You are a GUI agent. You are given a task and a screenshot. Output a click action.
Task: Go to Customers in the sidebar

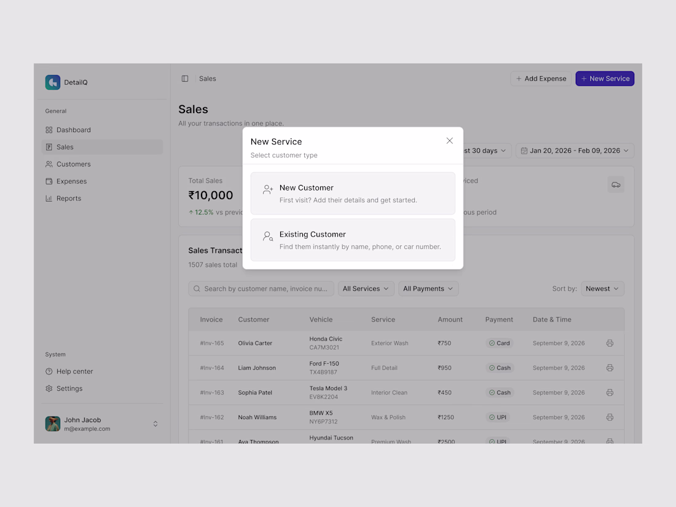[x=102, y=164]
